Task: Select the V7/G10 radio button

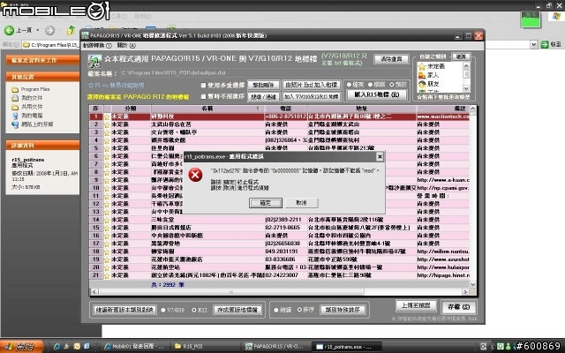Action: pos(163,310)
